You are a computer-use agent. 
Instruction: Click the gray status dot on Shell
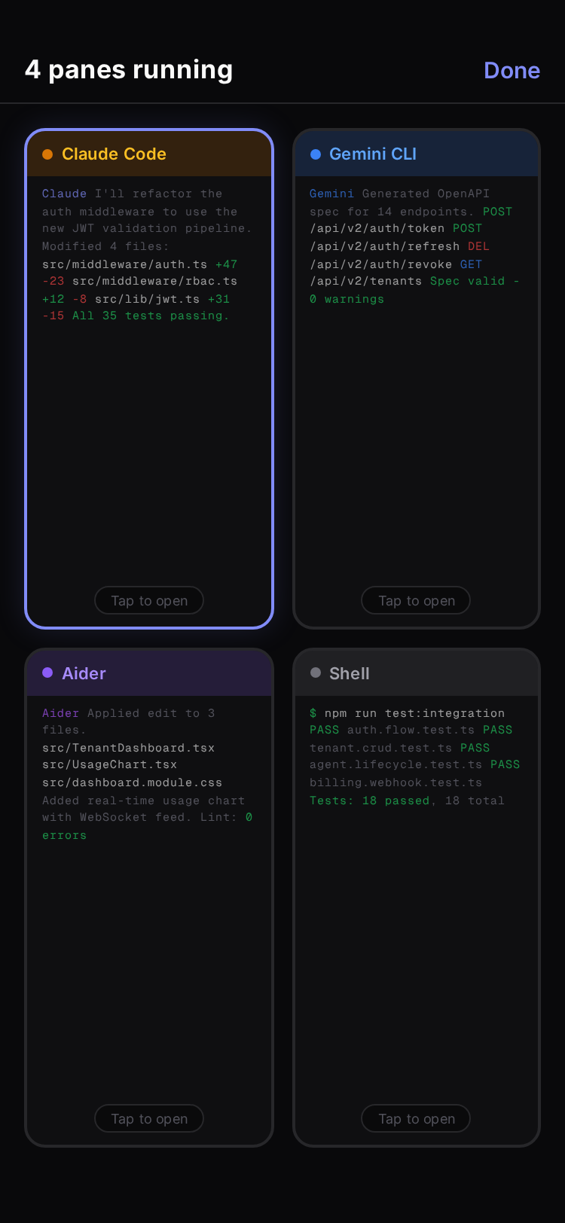[x=313, y=673]
